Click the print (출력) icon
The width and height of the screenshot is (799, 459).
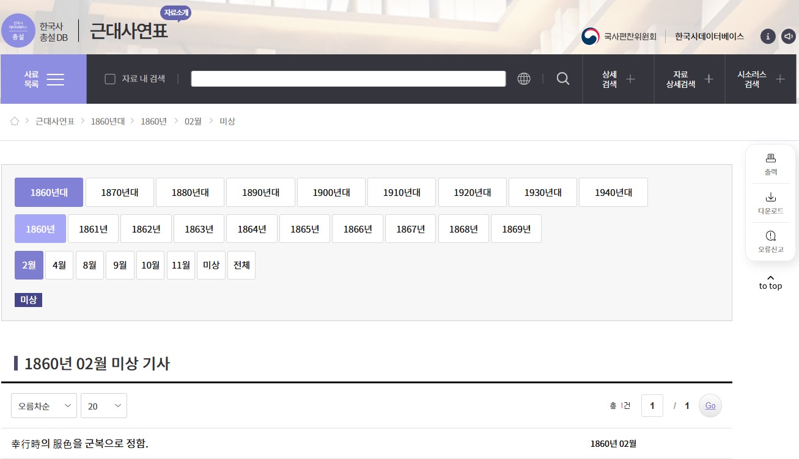[770, 159]
